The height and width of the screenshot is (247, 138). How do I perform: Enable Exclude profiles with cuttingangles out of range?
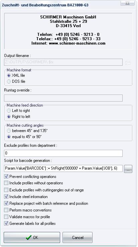[x=6, y=190]
